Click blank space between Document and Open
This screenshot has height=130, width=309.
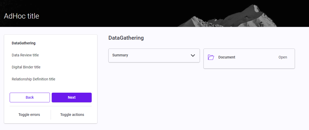[x=256, y=57]
